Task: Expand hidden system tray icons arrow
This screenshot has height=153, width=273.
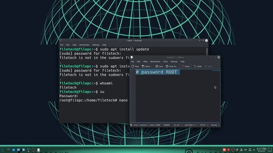Action: click(x=254, y=150)
